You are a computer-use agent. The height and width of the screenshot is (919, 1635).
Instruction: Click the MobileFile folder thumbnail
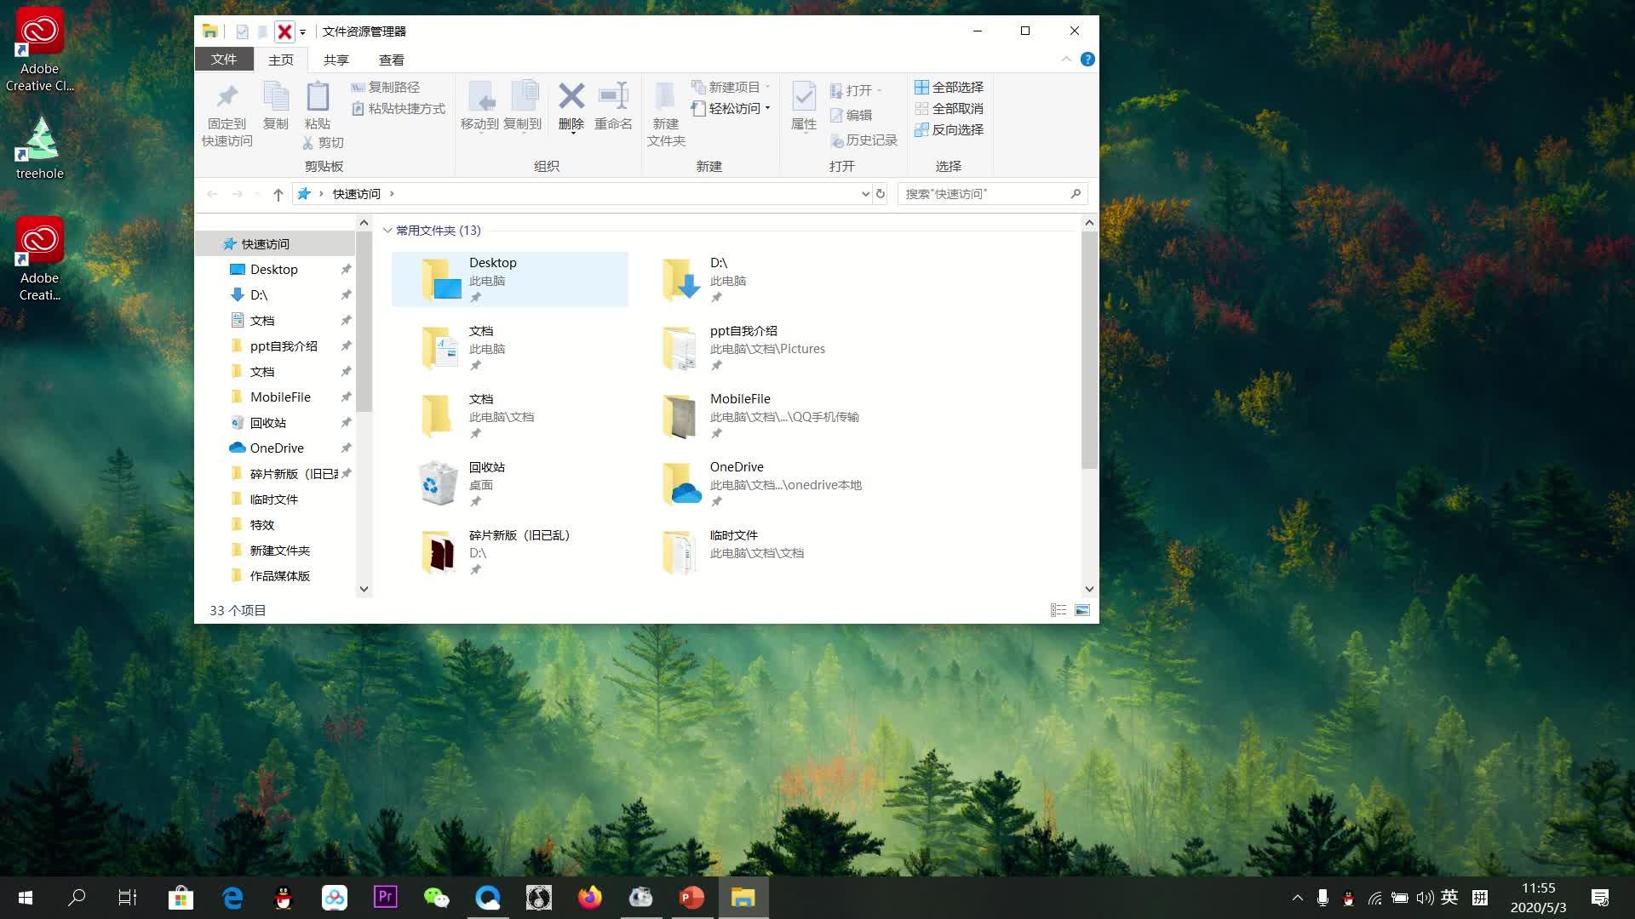(x=680, y=416)
